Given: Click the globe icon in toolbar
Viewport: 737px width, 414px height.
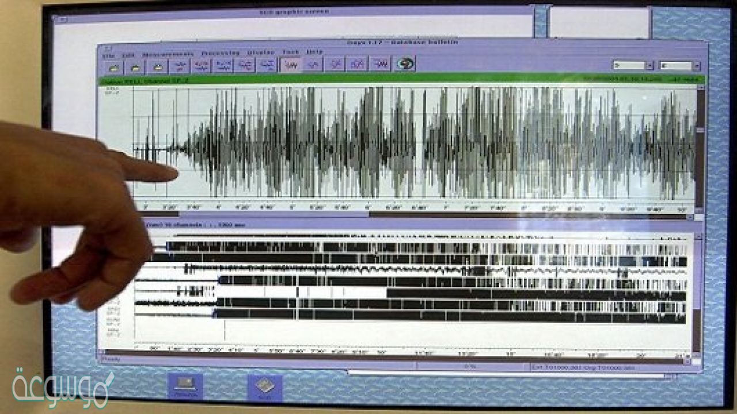Looking at the screenshot, I should tap(405, 64).
